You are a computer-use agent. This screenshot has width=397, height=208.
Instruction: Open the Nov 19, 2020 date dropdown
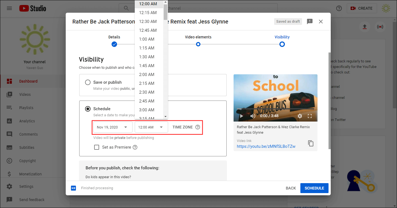point(113,127)
